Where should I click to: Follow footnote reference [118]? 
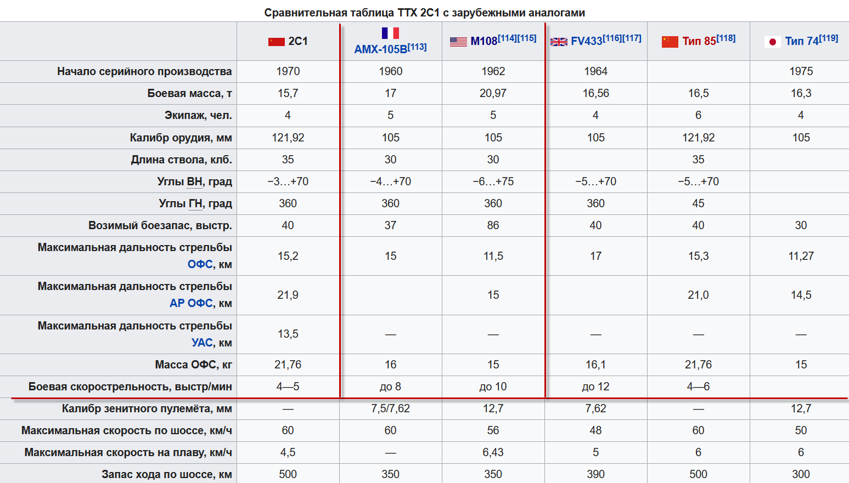tap(726, 38)
